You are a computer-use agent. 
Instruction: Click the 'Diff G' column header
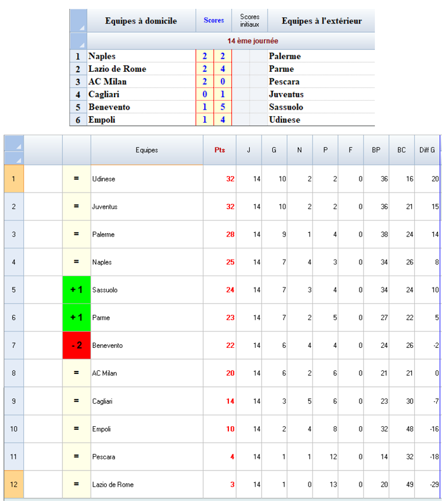(x=428, y=150)
